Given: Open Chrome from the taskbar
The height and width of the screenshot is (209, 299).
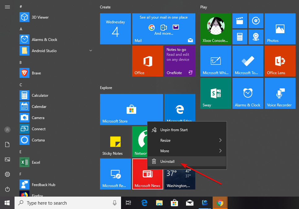Looking at the screenshot, I should click(x=220, y=203).
